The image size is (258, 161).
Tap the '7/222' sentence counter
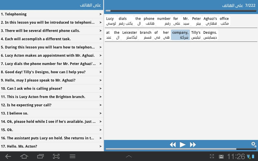250,5
